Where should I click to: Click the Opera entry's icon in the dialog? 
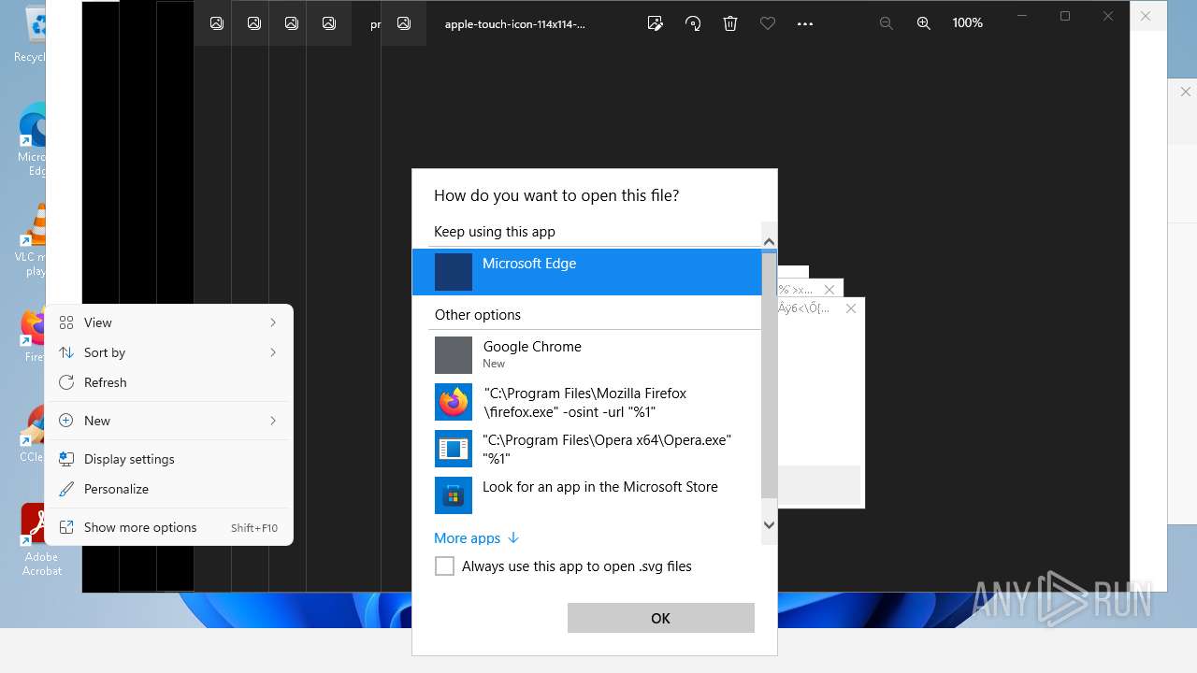pyautogui.click(x=454, y=449)
